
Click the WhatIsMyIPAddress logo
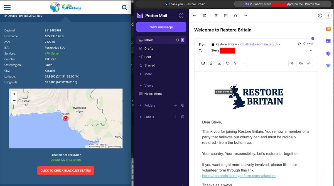(66, 7)
